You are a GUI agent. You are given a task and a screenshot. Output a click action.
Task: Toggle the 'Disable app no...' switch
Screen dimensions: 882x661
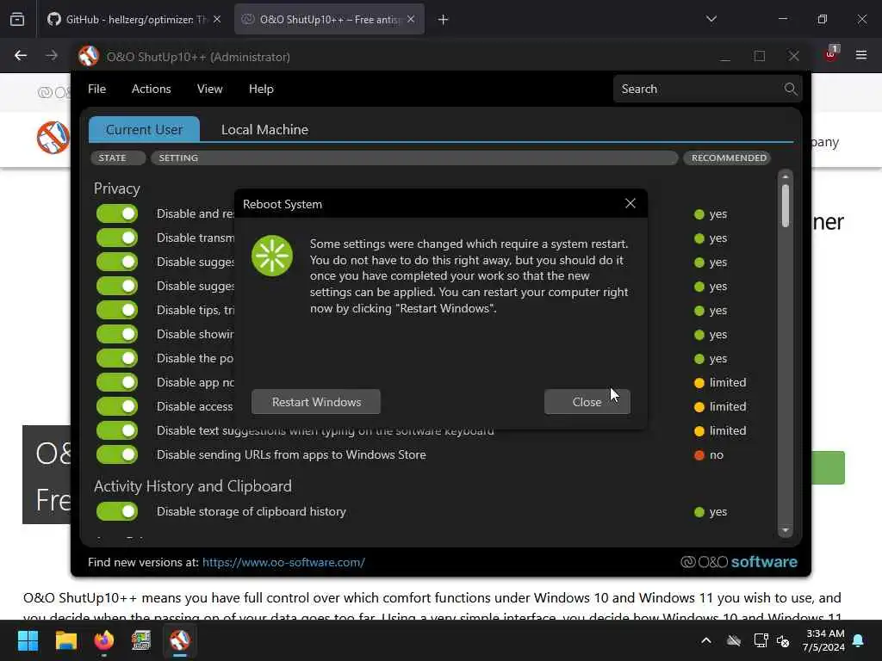click(x=117, y=382)
